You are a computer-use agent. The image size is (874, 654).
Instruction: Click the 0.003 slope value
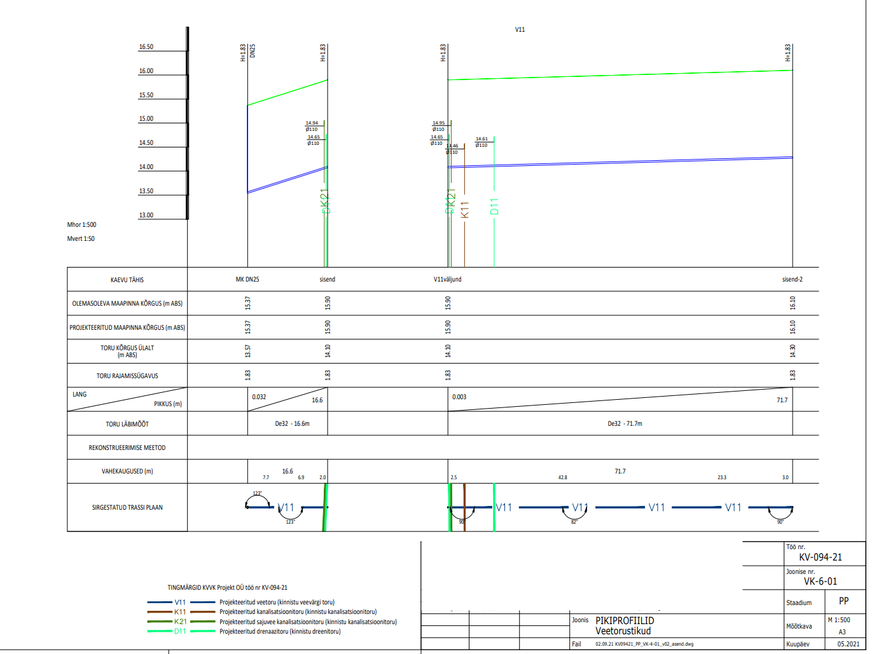[459, 397]
